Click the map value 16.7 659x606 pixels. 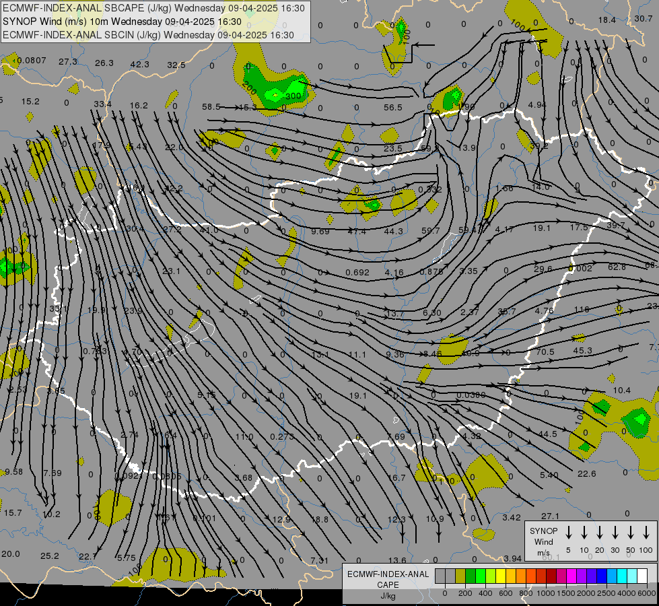point(396,477)
